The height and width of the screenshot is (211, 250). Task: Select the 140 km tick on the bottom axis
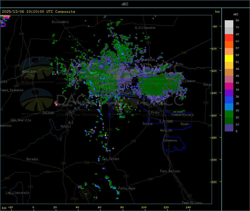(x=188, y=207)
